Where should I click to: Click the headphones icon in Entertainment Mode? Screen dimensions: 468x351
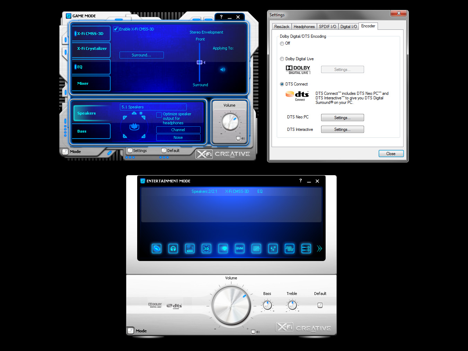pos(173,249)
